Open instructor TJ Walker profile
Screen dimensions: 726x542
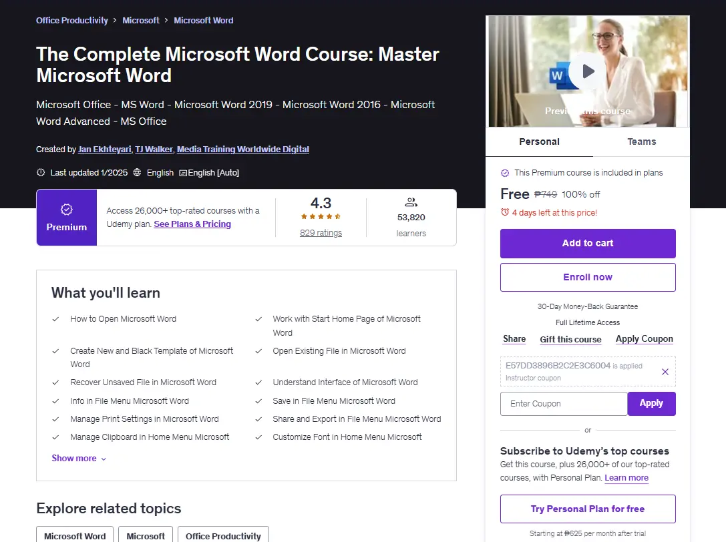154,149
